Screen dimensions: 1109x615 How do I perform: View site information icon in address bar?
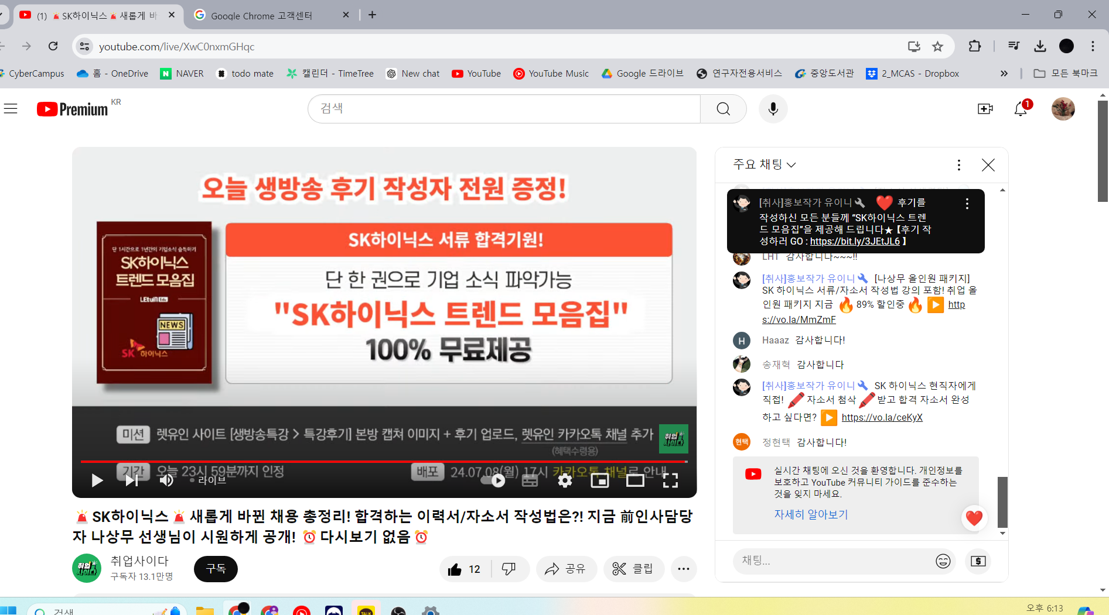point(85,46)
